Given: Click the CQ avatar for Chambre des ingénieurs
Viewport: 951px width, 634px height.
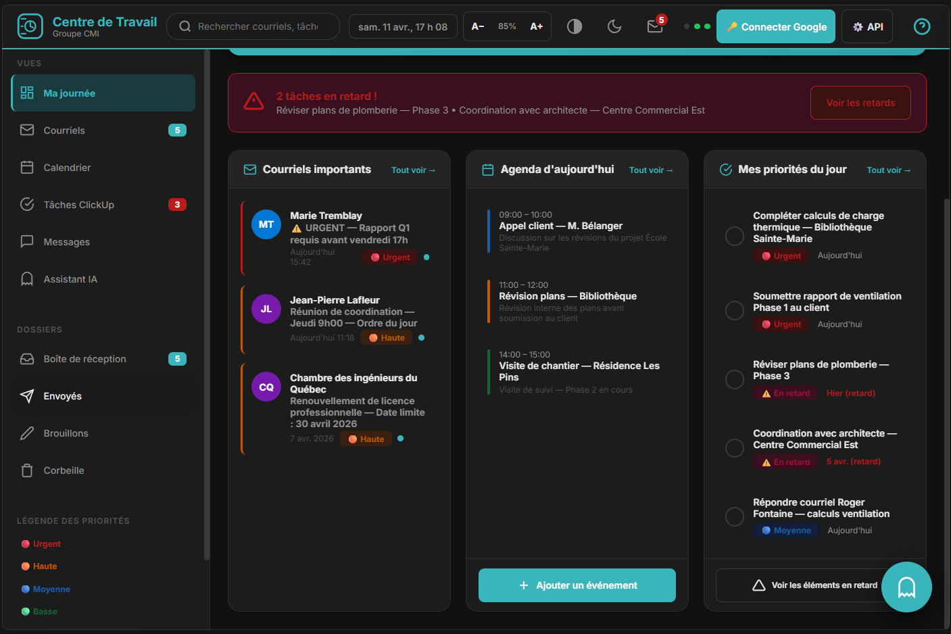Looking at the screenshot, I should click(266, 387).
